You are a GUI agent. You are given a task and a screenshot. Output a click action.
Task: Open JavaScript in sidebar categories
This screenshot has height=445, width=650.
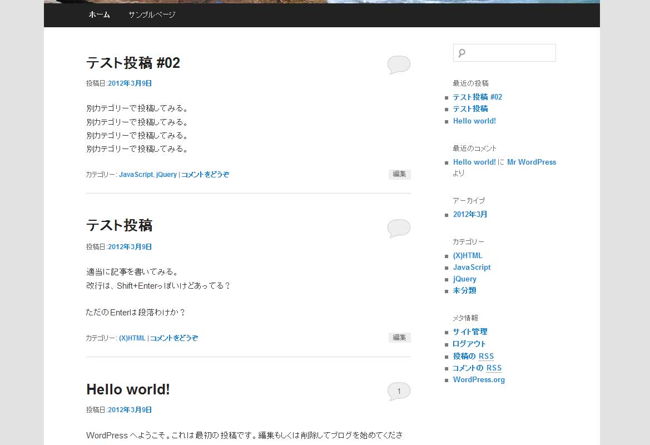472,268
